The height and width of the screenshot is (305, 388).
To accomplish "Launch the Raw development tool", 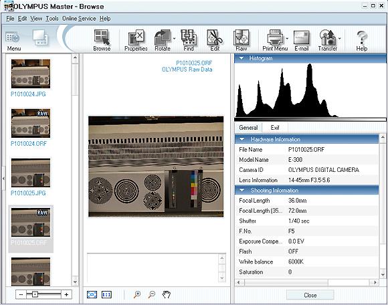I will (x=241, y=40).
